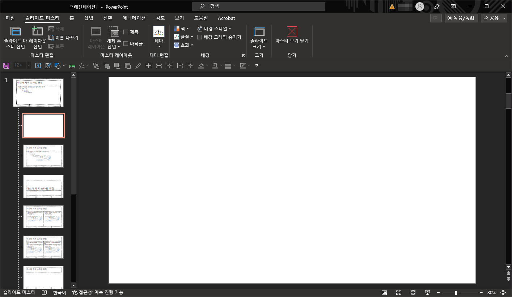Toggle the Title (제목) checkbox

point(126,32)
